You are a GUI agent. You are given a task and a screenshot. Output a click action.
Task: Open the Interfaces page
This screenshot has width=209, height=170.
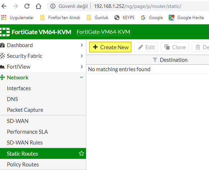tap(19, 88)
